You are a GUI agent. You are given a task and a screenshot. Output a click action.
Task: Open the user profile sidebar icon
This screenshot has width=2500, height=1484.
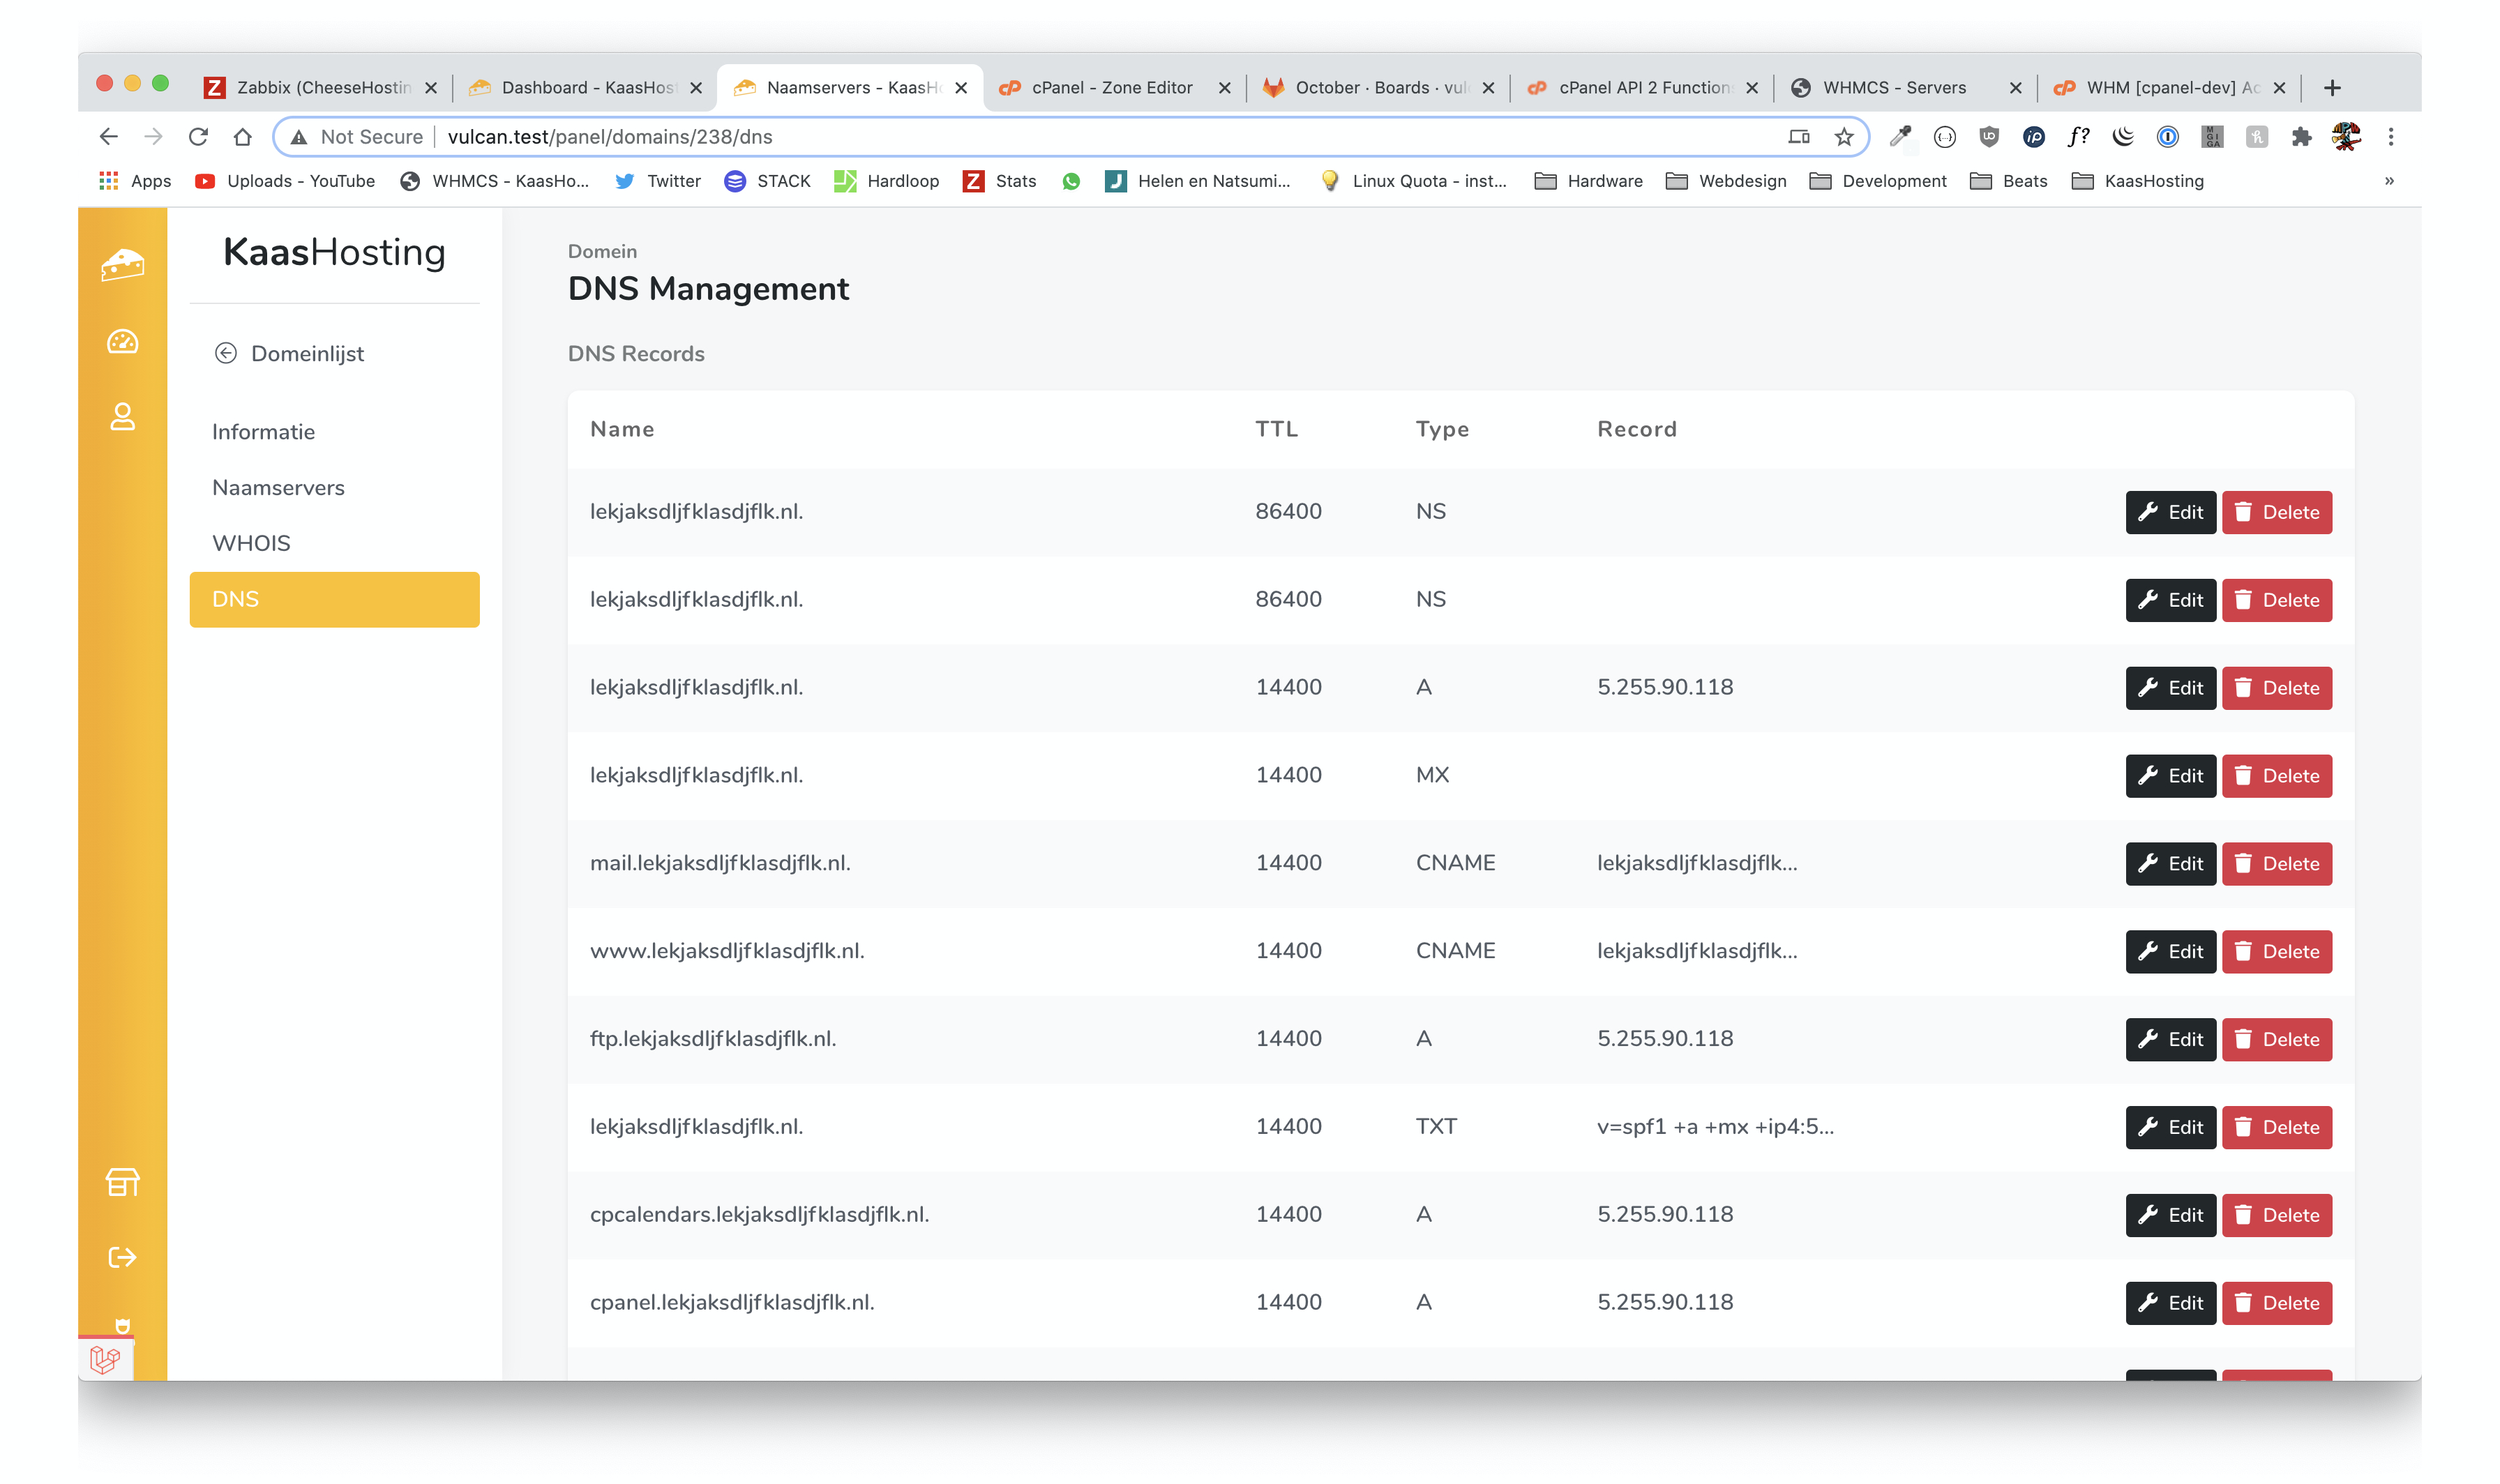pos(122,416)
